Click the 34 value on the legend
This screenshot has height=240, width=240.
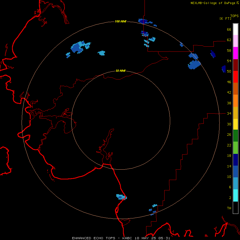click(x=229, y=114)
